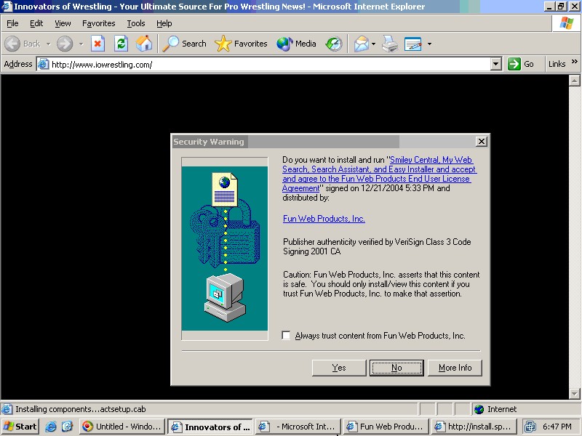The height and width of the screenshot is (436, 582).
Task: Switch to http://install.sp... taskbar button
Action: click(x=474, y=427)
